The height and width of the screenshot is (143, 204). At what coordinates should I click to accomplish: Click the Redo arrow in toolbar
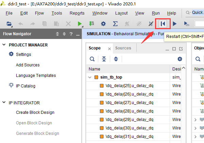(x=33, y=24)
